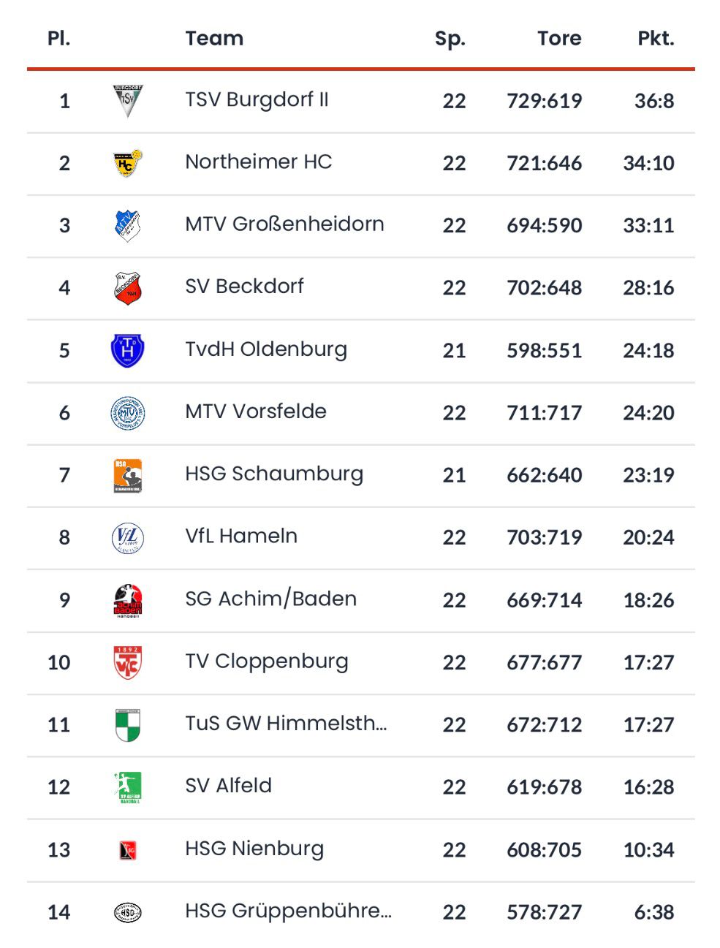Click the green-white Himmelsthür shield icon
This screenshot has width=720, height=948.
[x=128, y=725]
